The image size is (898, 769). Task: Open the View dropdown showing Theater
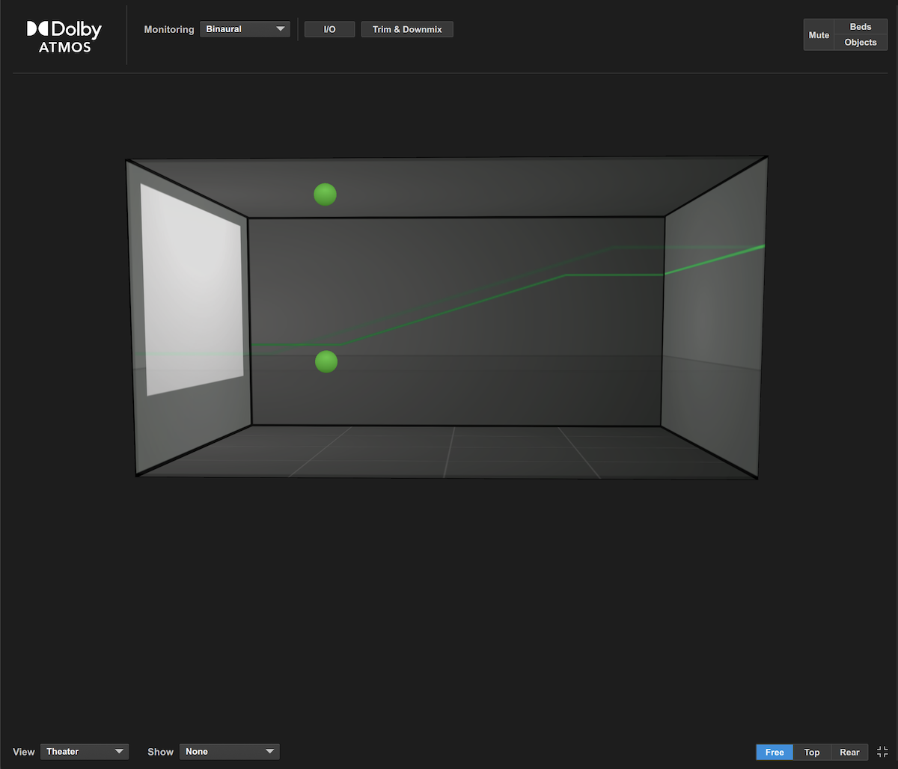click(85, 751)
